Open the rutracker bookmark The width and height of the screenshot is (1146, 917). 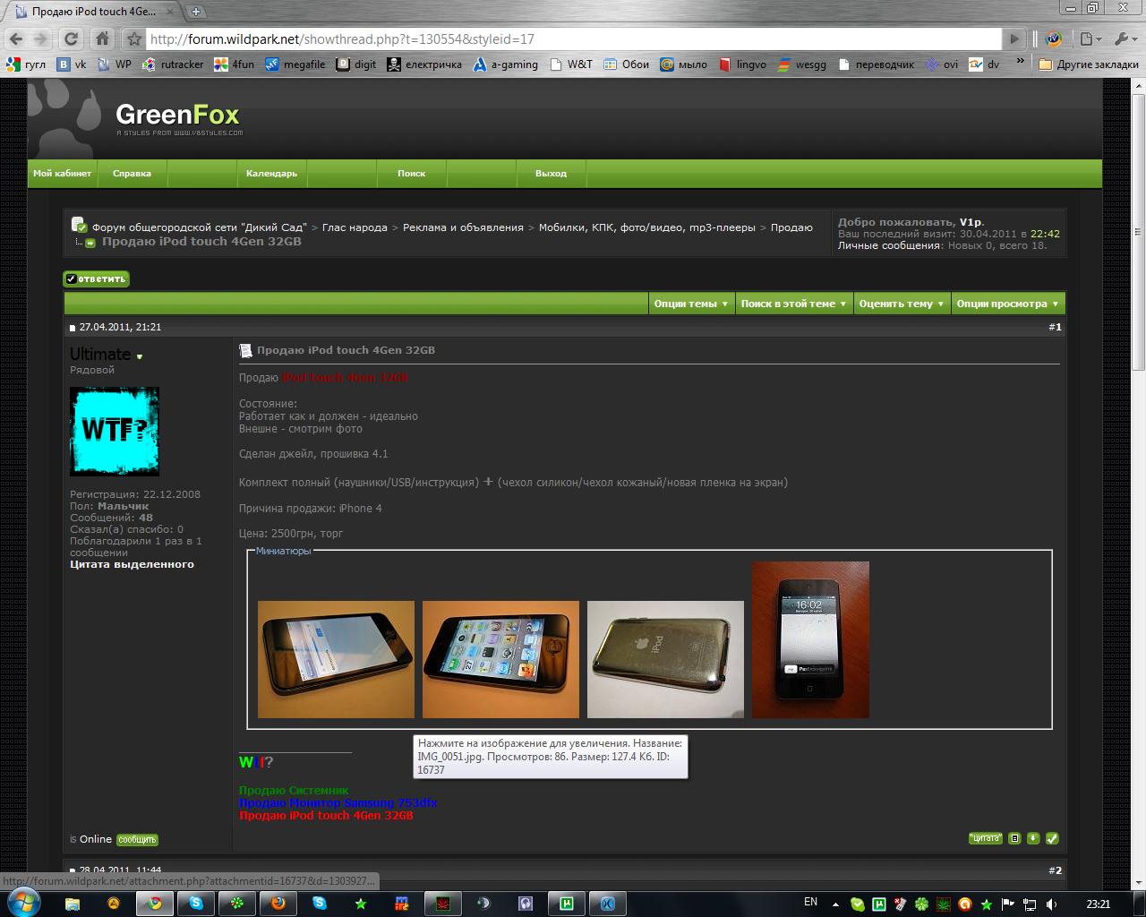coord(173,64)
